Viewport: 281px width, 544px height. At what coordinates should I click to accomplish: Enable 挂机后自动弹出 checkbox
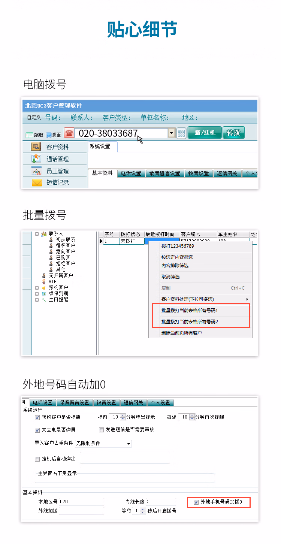coord(37,459)
